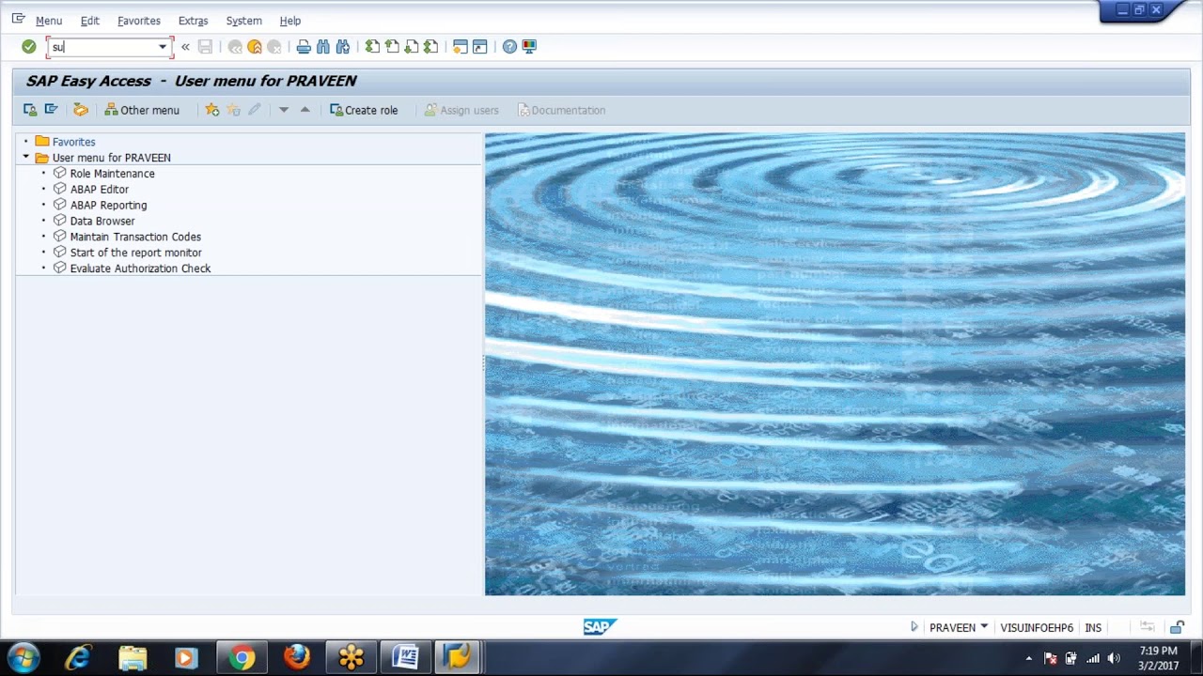Image resolution: width=1203 pixels, height=676 pixels.
Task: Click the Last Page icon
Action: click(431, 47)
